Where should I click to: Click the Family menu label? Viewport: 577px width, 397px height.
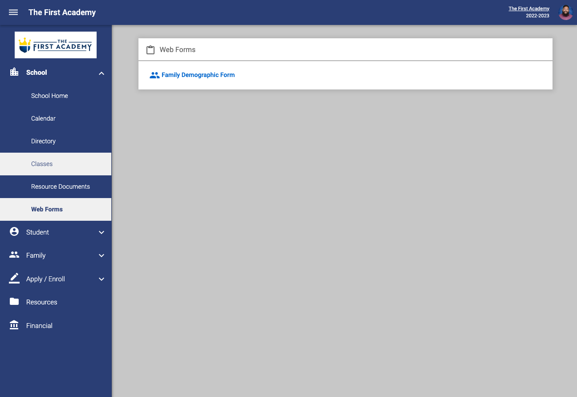(36, 255)
